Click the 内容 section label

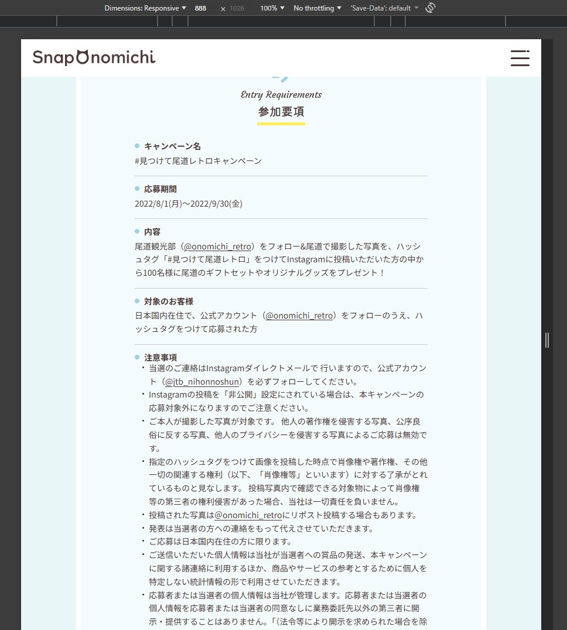(152, 232)
